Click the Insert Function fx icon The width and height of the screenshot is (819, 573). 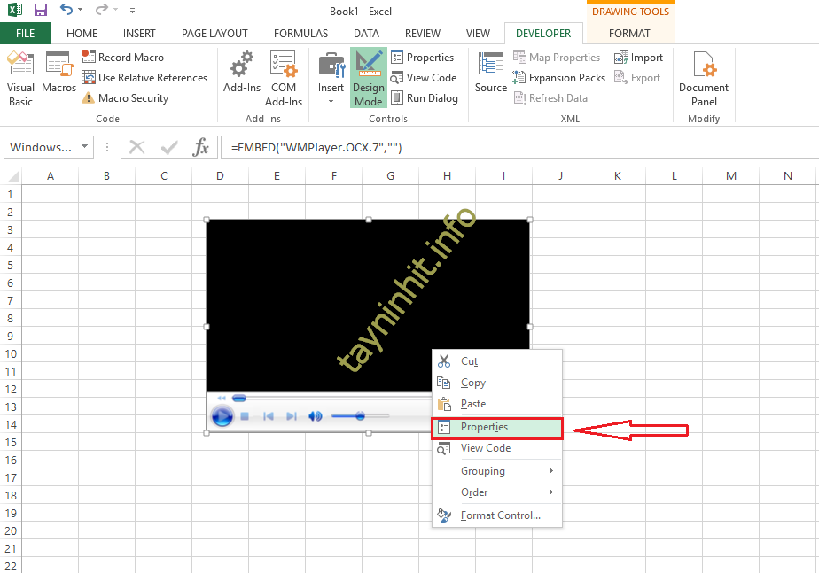[201, 147]
